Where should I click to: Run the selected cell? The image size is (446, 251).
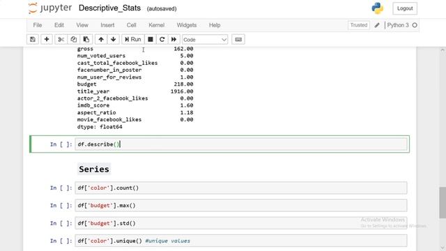tap(133, 40)
